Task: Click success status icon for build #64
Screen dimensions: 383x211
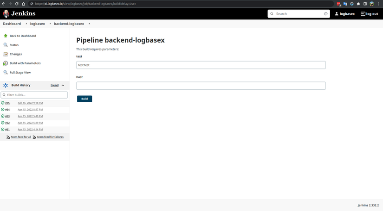Action: tap(3, 110)
